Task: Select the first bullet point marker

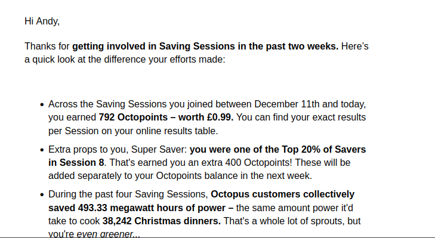Action: pyautogui.click(x=42, y=104)
